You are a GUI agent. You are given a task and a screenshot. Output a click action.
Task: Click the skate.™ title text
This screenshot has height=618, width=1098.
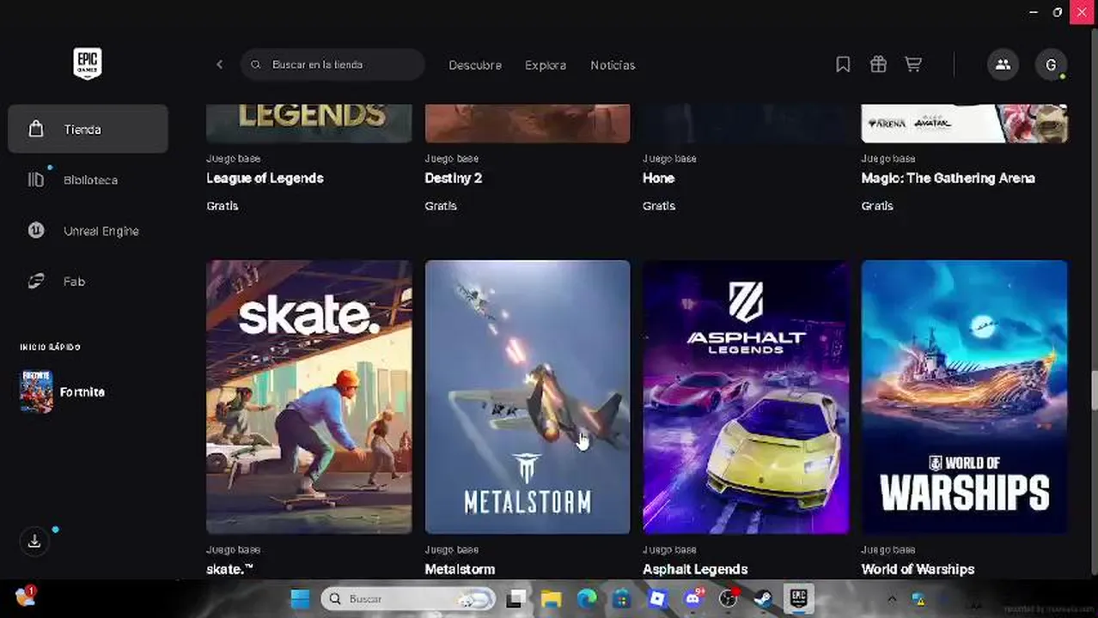pyautogui.click(x=229, y=569)
